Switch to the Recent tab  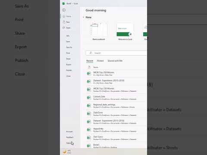pos(90,61)
